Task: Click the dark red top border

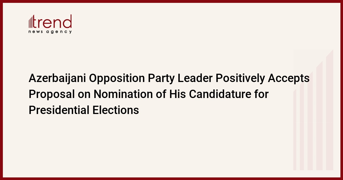Action: (171, 1)
